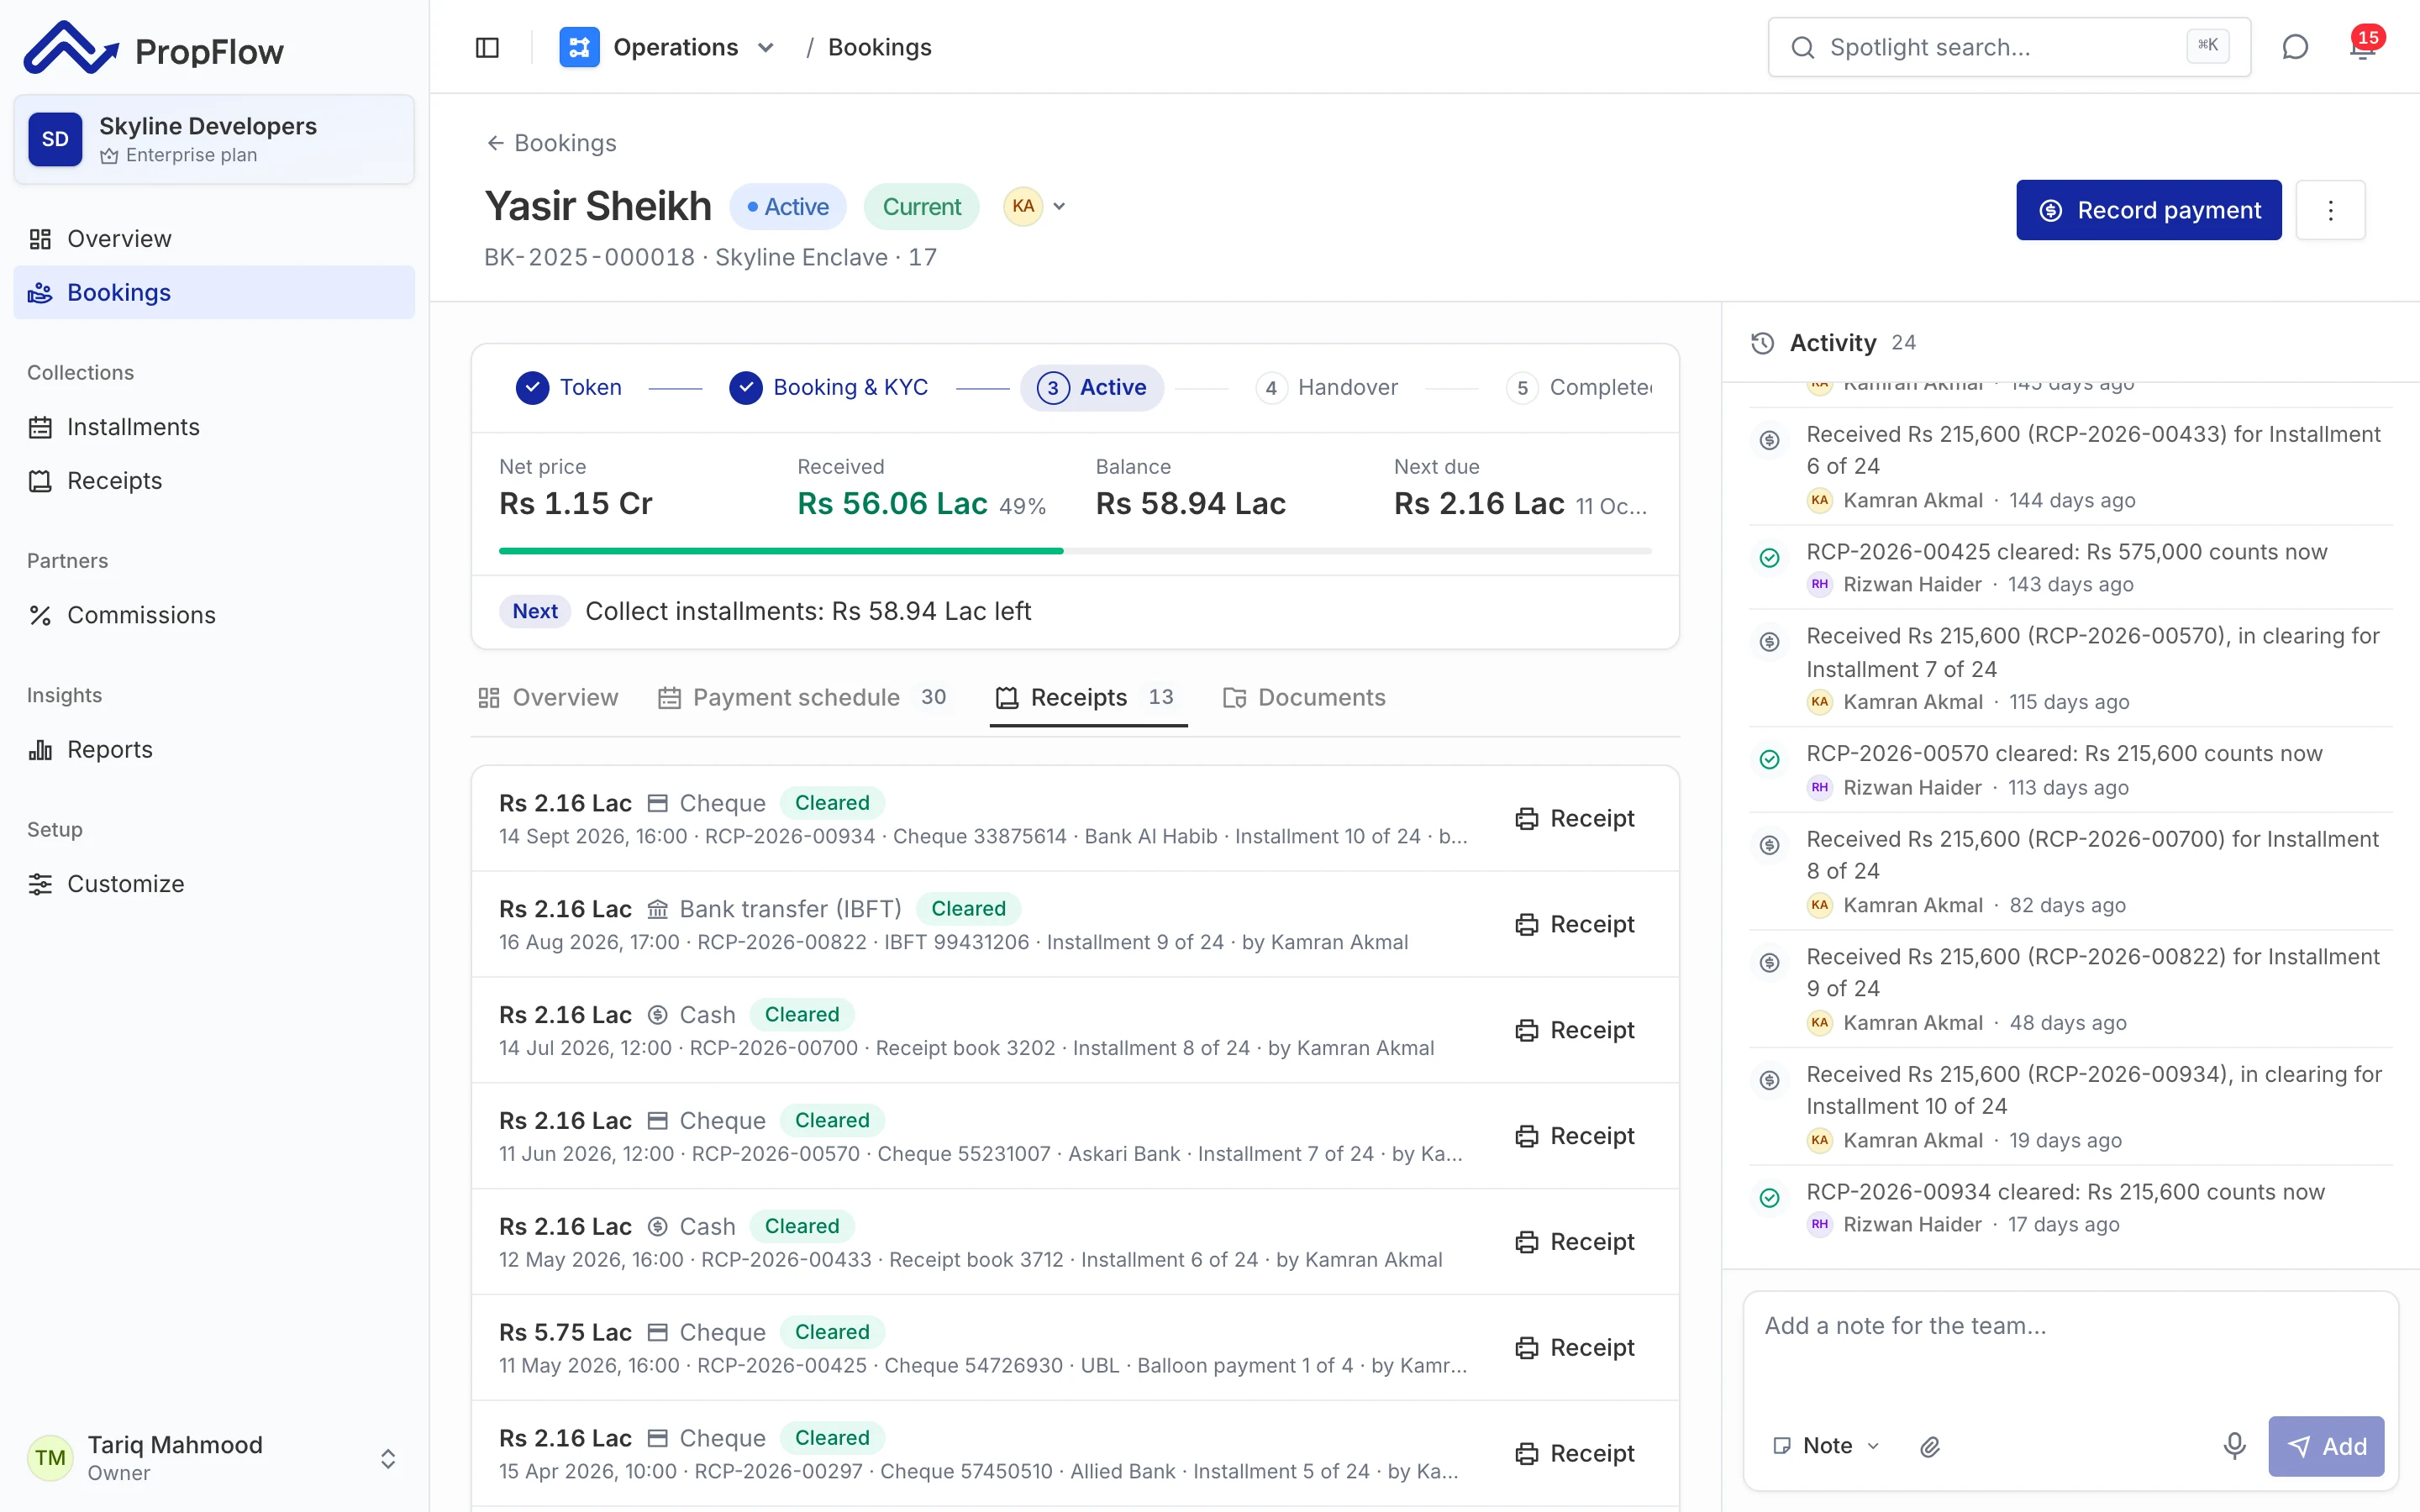Switch to Payment schedule tab
Image resolution: width=2420 pixels, height=1512 pixels.
(x=803, y=697)
